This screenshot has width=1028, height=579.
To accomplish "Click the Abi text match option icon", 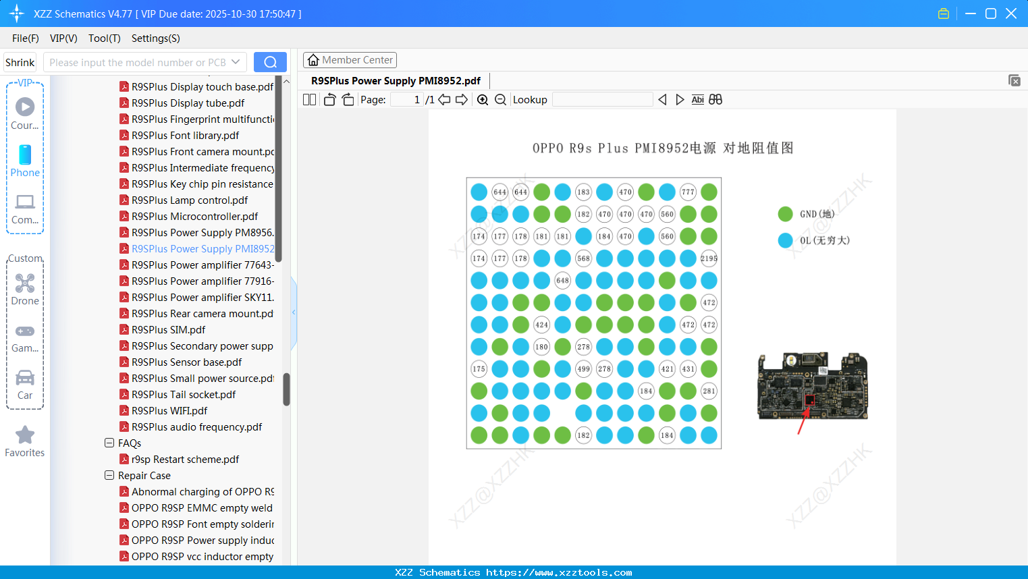I will point(698,99).
